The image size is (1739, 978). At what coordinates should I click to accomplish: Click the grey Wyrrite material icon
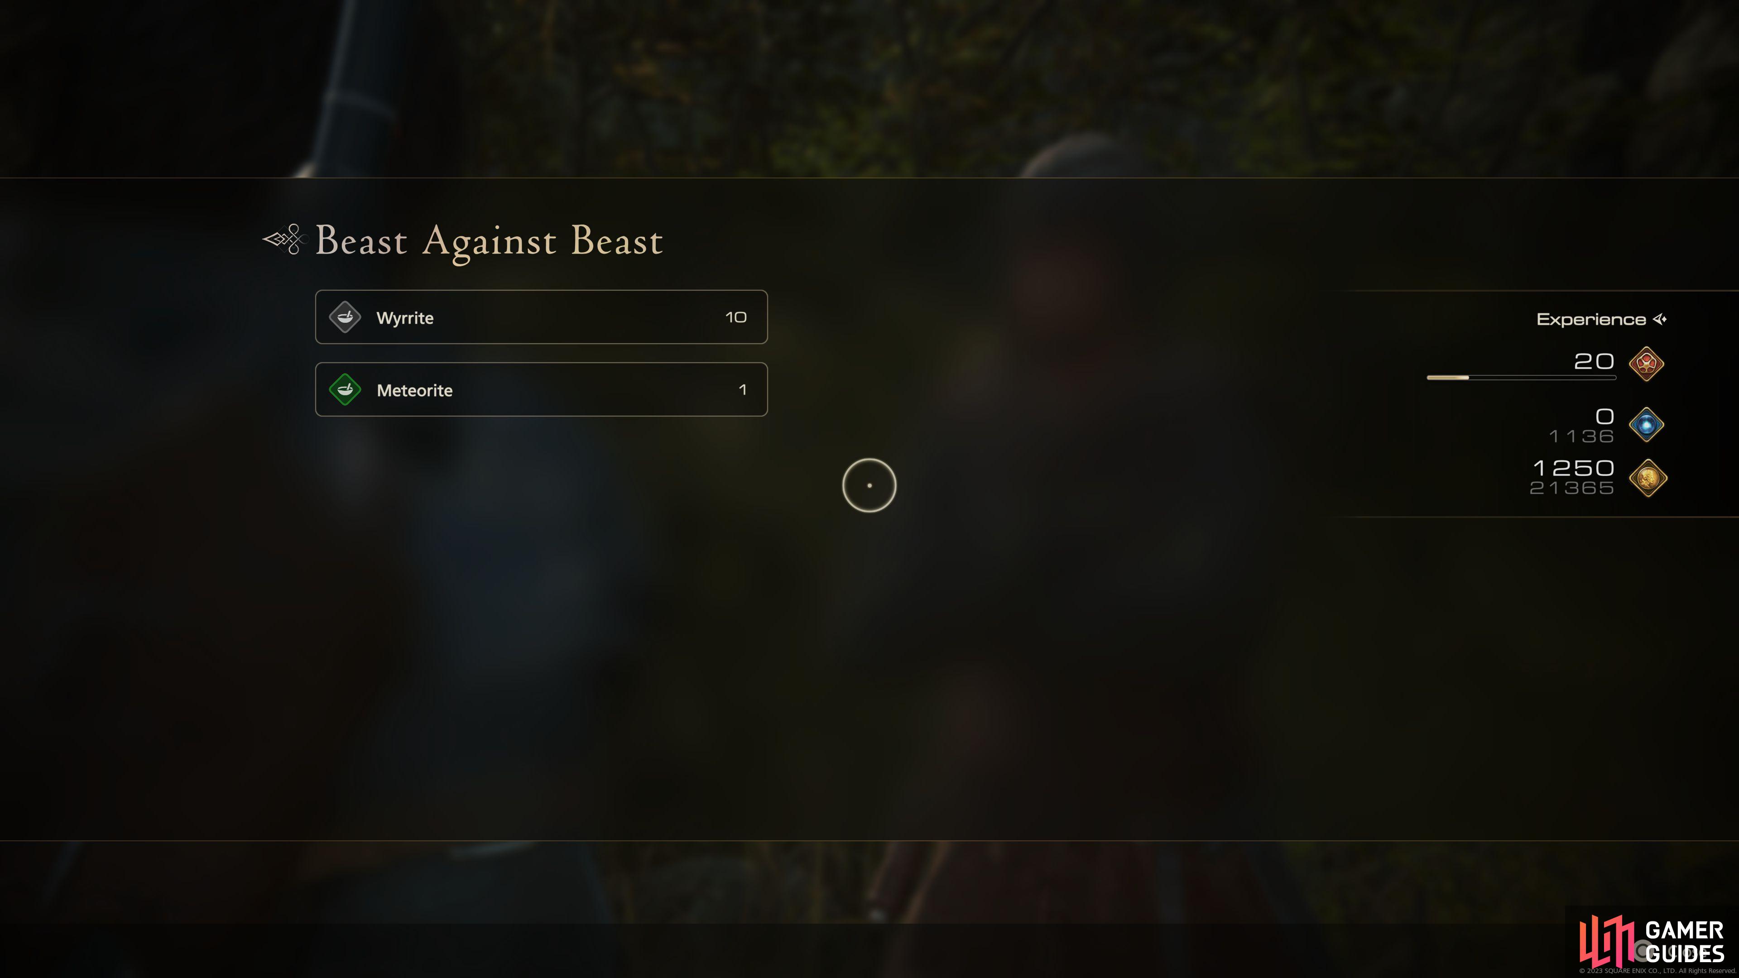click(x=345, y=317)
